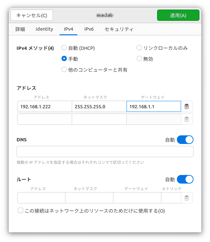Click the IPv4 メソッド(4) label

[x=35, y=48]
